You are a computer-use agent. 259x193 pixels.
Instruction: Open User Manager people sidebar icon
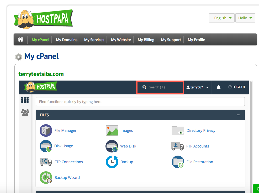pos(25,113)
